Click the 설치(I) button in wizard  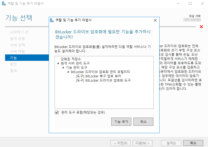[171, 143]
